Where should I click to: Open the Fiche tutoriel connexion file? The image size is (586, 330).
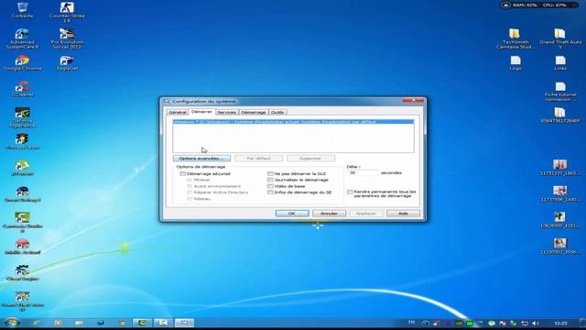[x=559, y=92]
